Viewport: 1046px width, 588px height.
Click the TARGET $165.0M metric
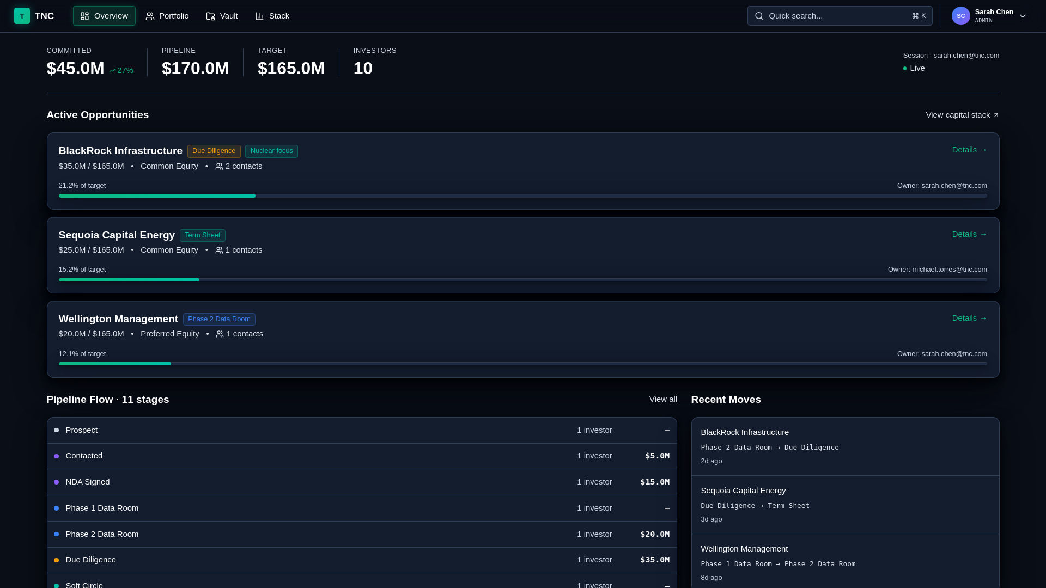pos(291,63)
